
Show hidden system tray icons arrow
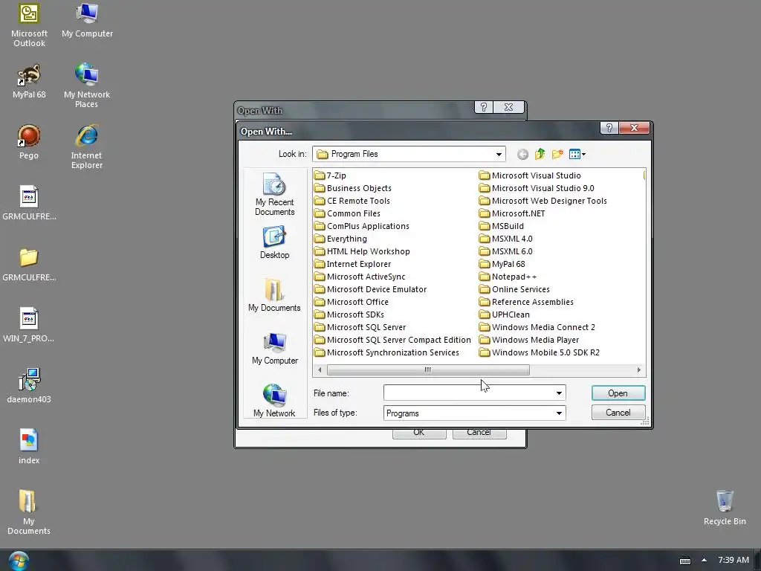point(705,560)
